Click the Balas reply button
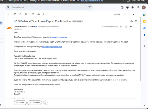 (x=20, y=103)
